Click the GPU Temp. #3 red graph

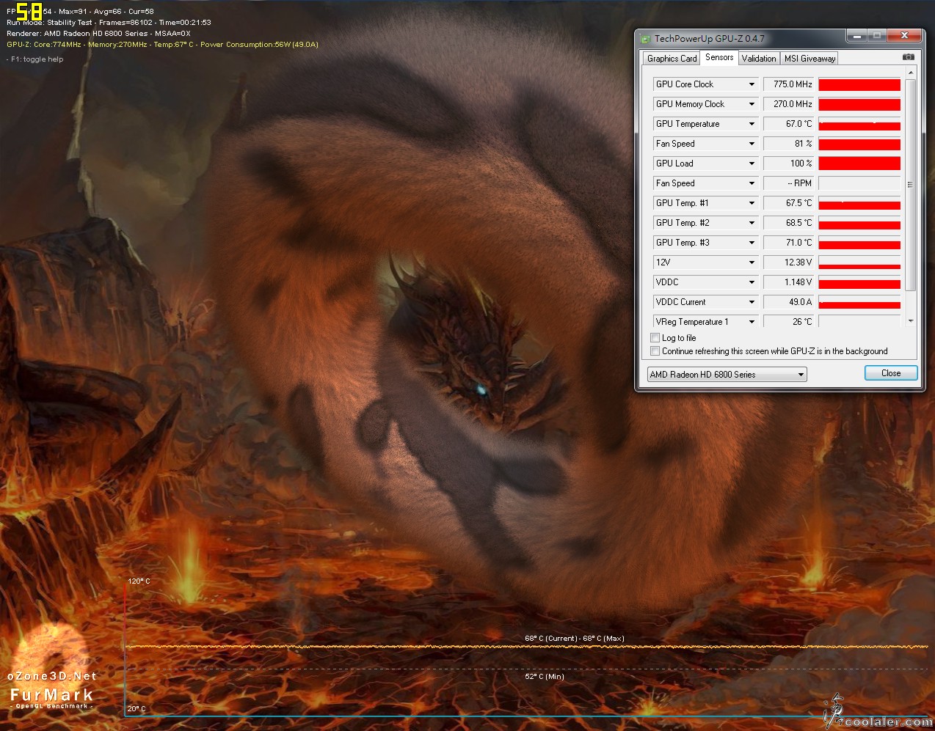click(859, 243)
